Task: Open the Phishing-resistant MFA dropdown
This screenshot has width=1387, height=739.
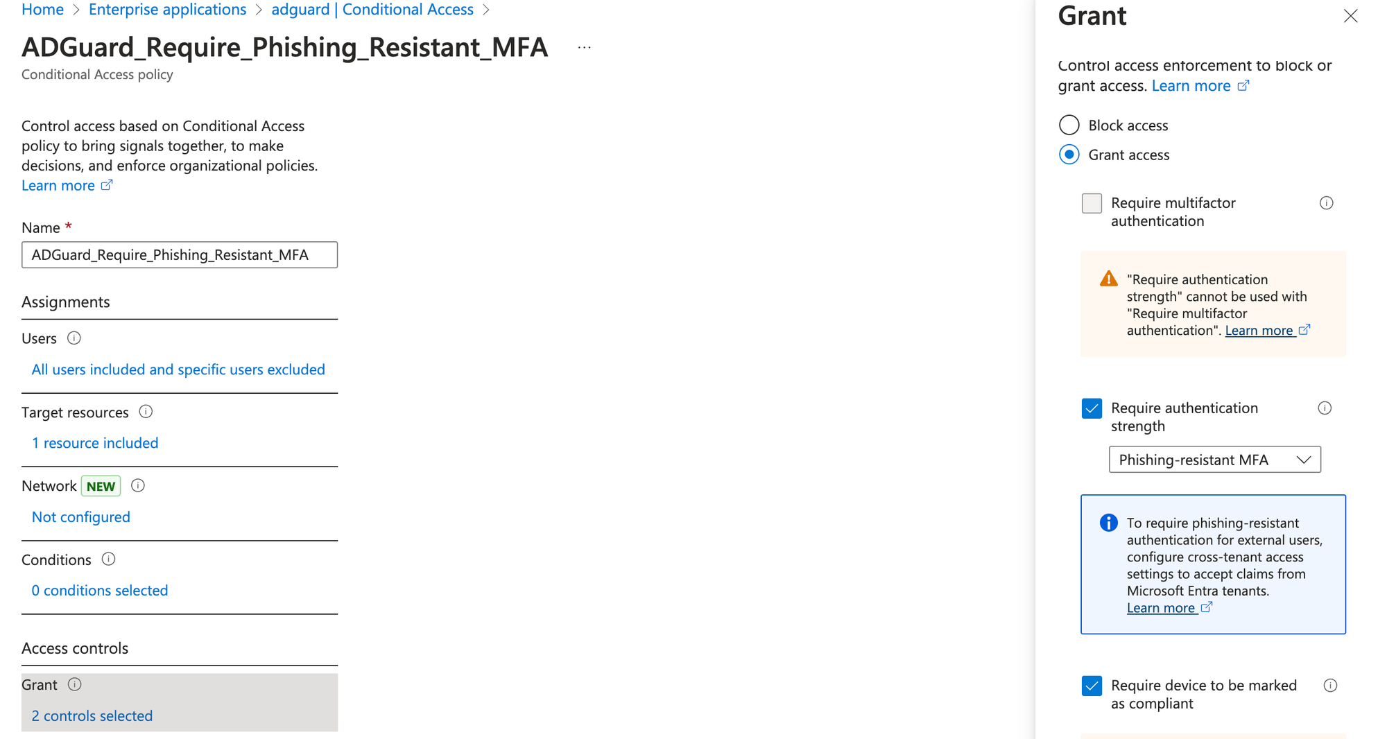Action: point(1214,460)
